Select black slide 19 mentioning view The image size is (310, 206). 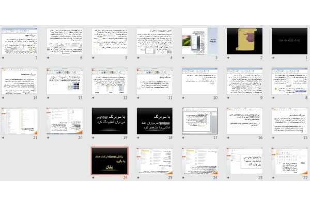click(110, 121)
